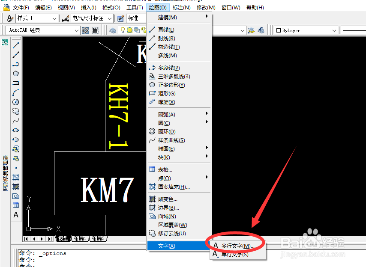Select the Revision cloud tool in left toolbar
This screenshot has height=267, width=366.
point(16,111)
